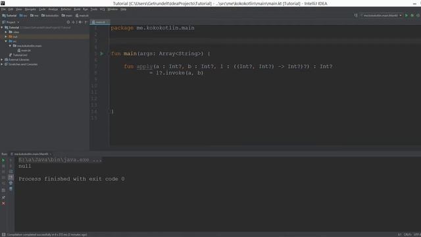Open the Help menu
The width and height of the screenshot is (421, 237).
[123, 9]
